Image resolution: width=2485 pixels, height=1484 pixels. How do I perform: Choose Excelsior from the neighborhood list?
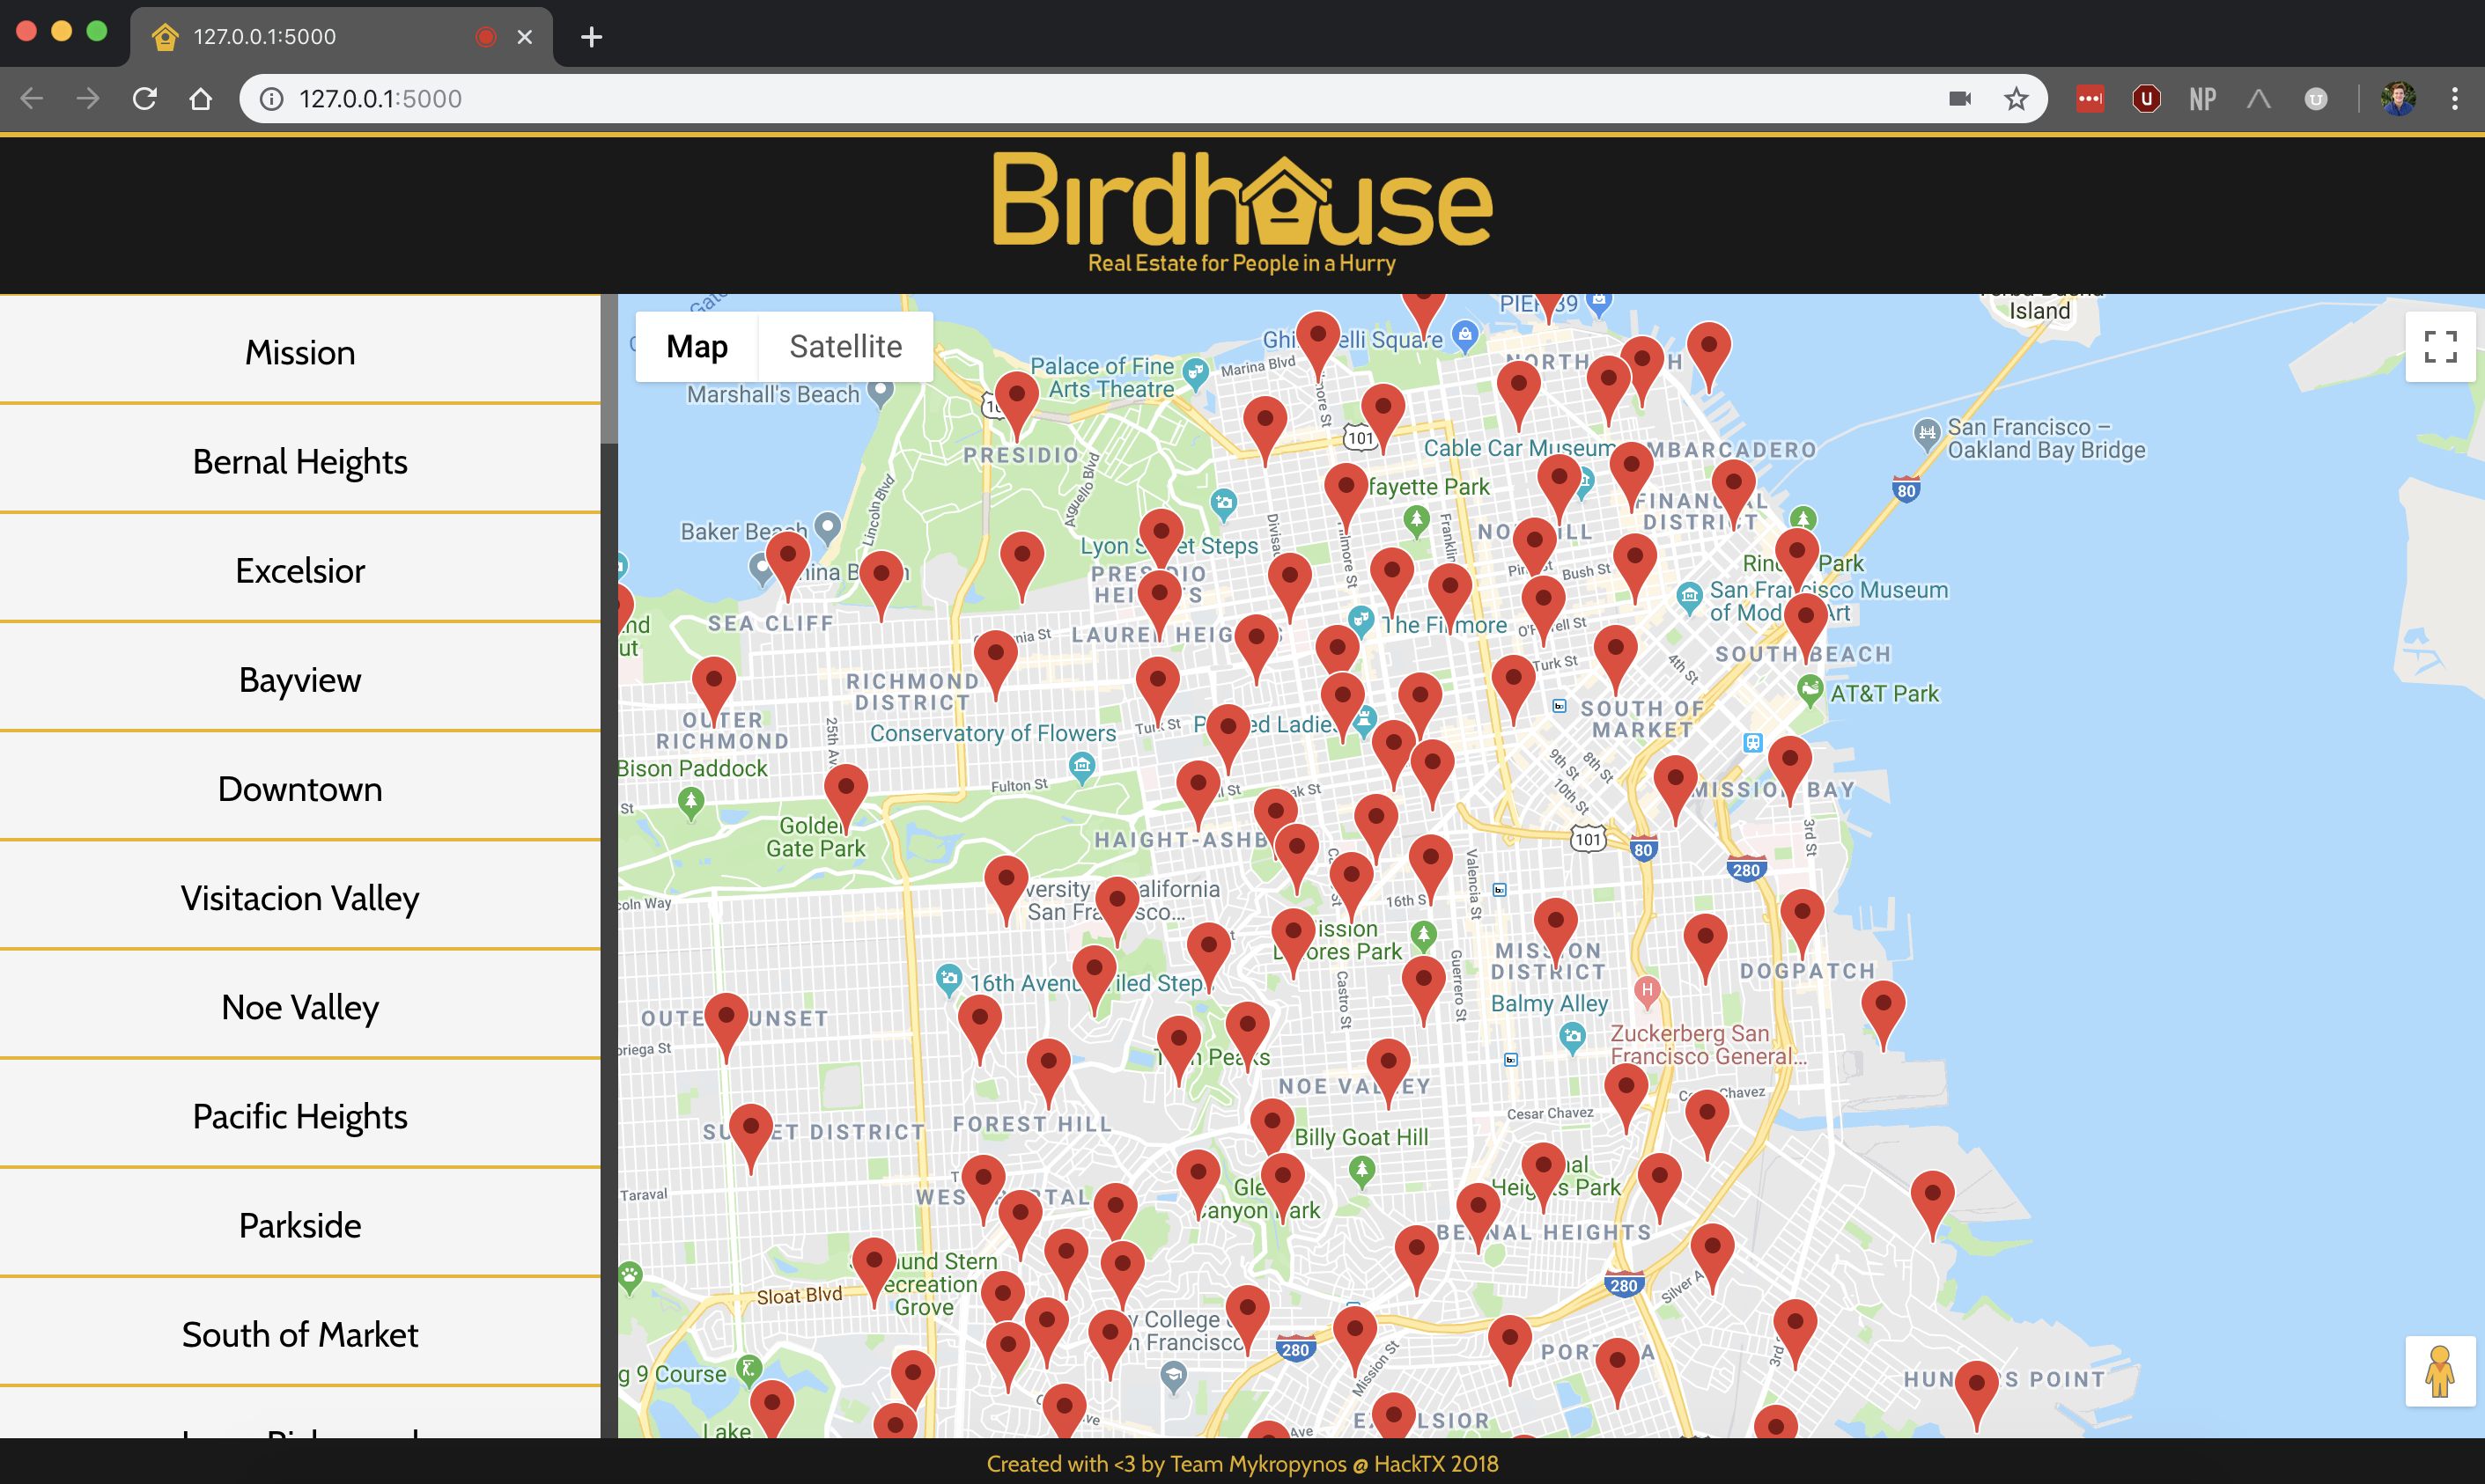tap(300, 570)
